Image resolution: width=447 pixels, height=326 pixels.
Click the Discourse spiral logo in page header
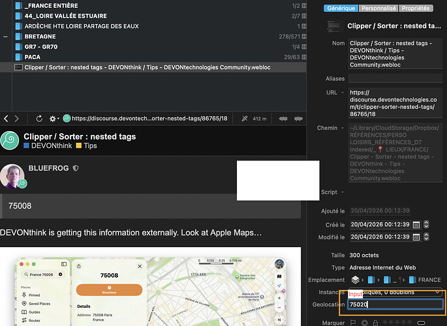[x=10, y=140]
